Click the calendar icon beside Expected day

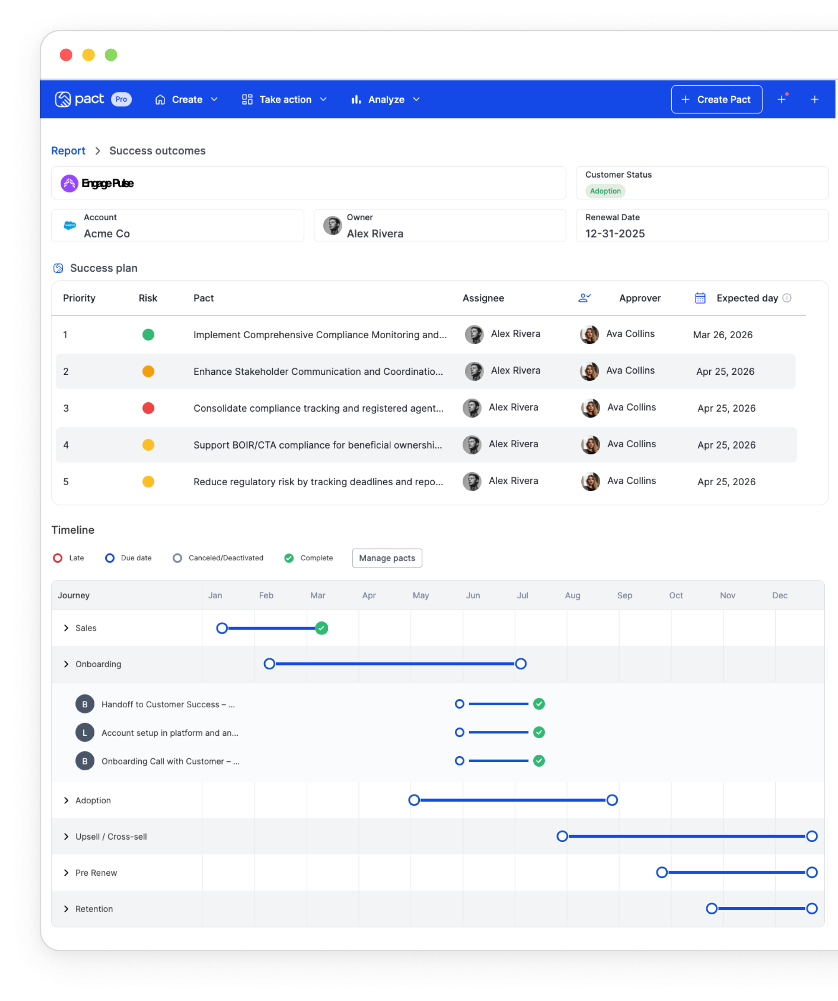700,298
